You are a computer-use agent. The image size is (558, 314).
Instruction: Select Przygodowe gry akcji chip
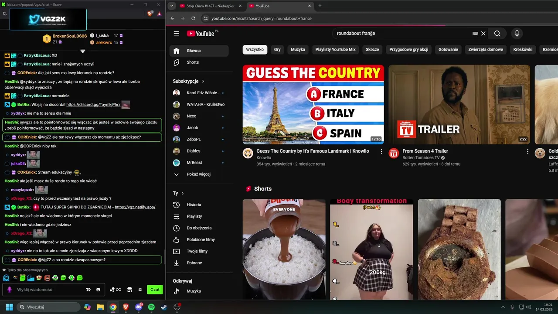tap(408, 50)
